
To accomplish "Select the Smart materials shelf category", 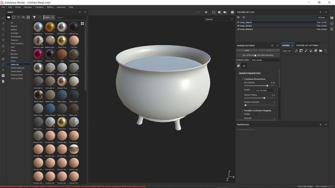I will (x=17, y=68).
